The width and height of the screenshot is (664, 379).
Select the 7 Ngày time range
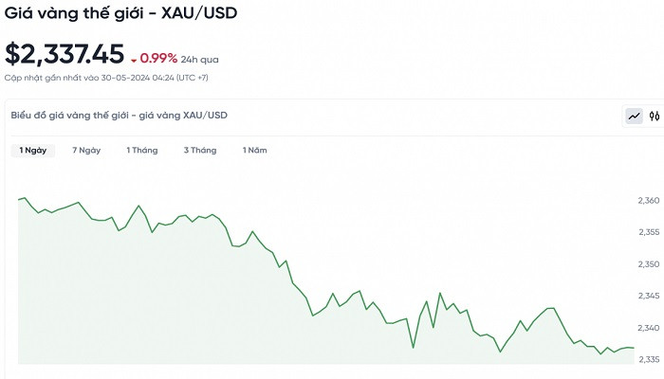[x=86, y=151]
